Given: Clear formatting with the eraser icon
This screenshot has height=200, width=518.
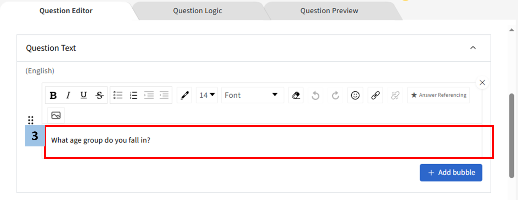Looking at the screenshot, I should [x=296, y=95].
